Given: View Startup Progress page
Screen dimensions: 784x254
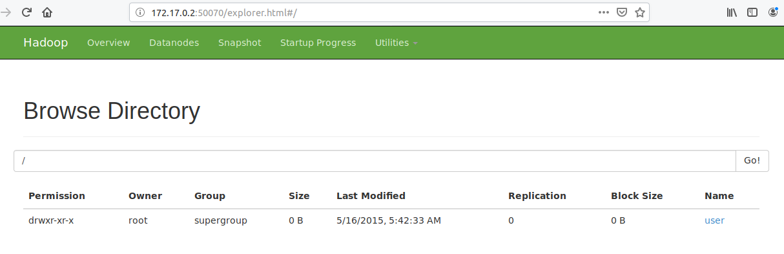Looking at the screenshot, I should 318,43.
